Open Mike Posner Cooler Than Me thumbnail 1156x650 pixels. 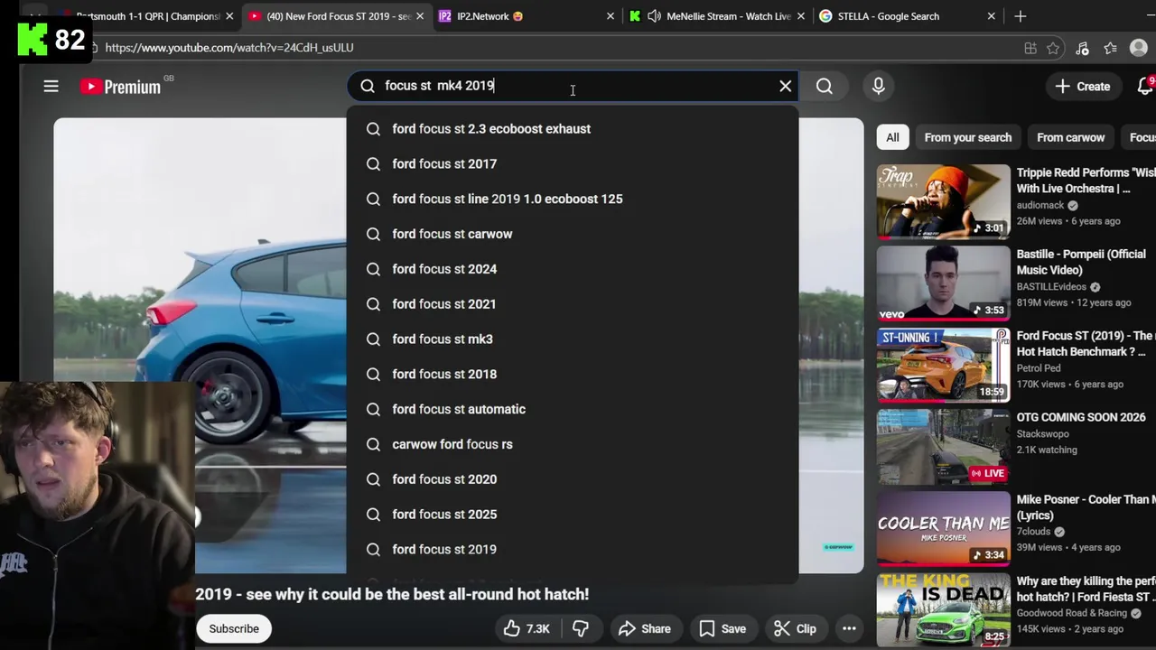coord(943,528)
